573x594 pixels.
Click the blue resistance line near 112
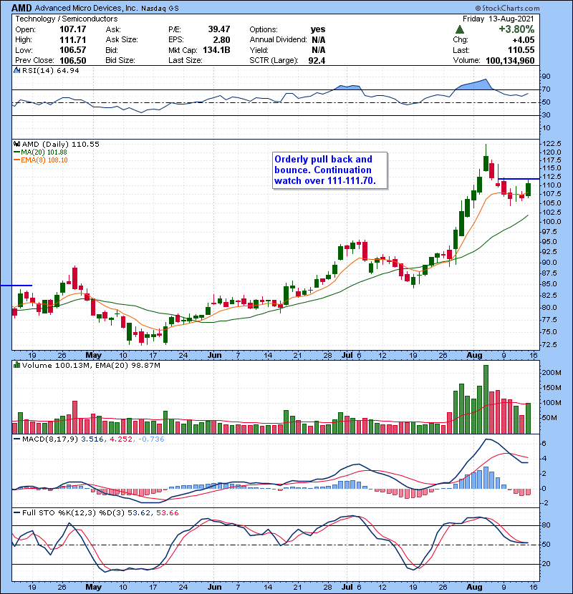click(519, 179)
